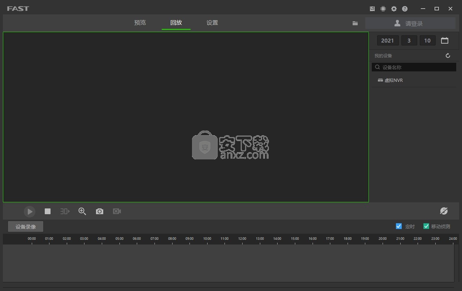Click the FAST logo
The image size is (462, 291).
[18, 8]
